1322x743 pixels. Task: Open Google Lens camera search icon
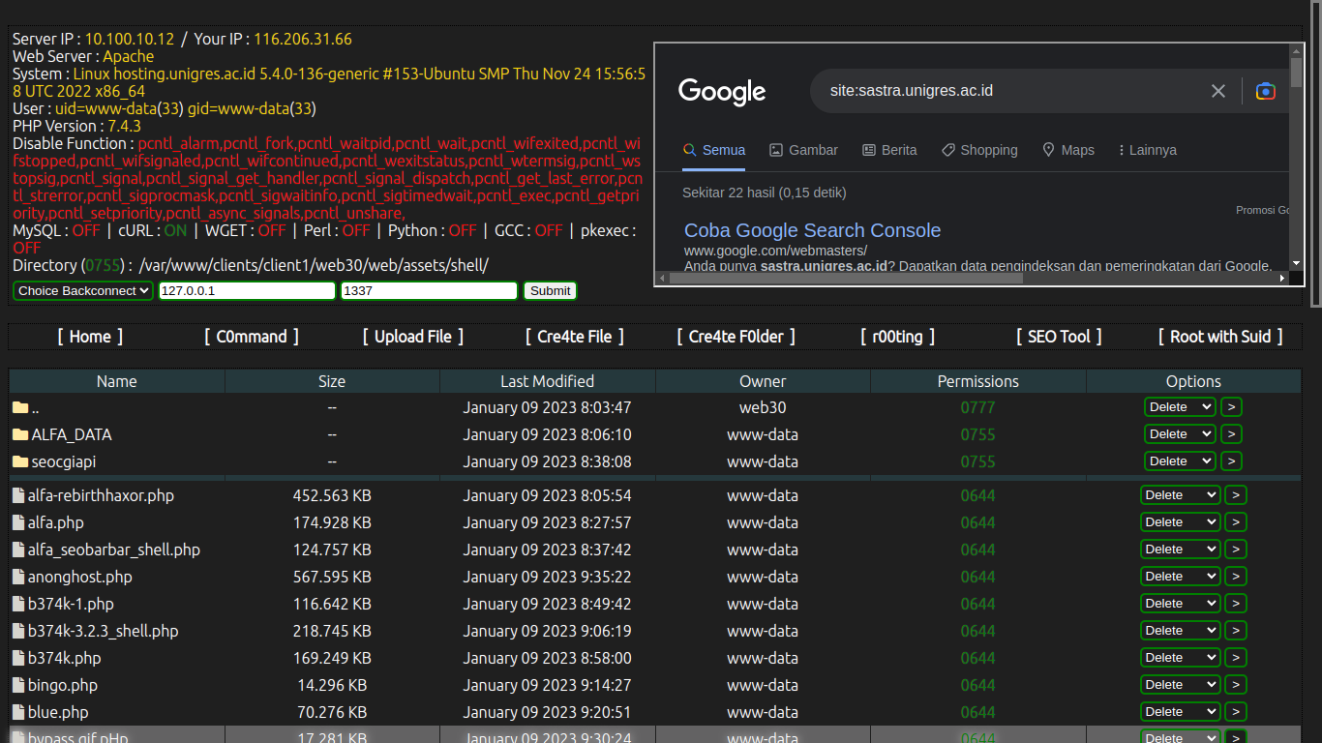click(x=1265, y=91)
